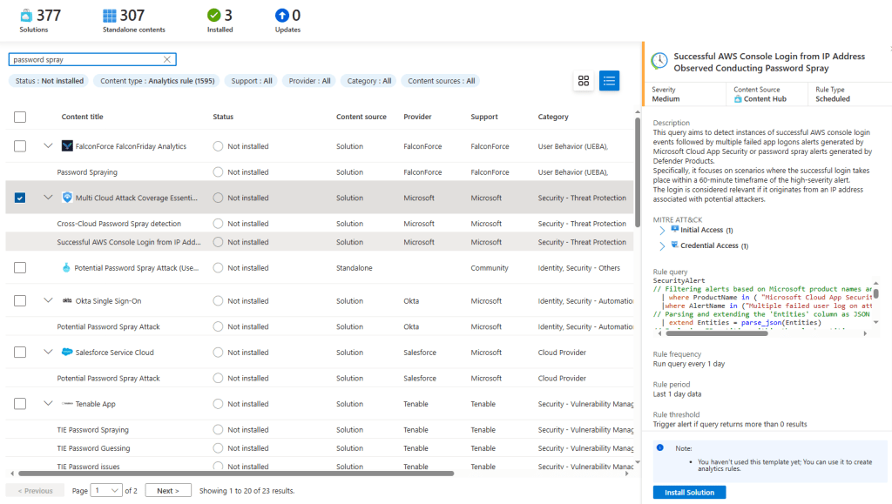892x504 pixels.
Task: Open the page number dropdown
Action: click(x=107, y=491)
